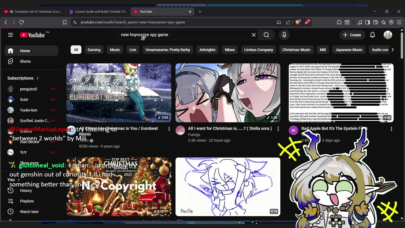Screen dimensions: 405x228
Task: Open Watch later in the sidebar
Action: pyautogui.click(x=31, y=212)
